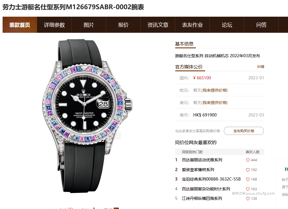This screenshot has height=209, width=288.
Task: Select the 论坛 navigation tab
Action: click(x=227, y=25)
